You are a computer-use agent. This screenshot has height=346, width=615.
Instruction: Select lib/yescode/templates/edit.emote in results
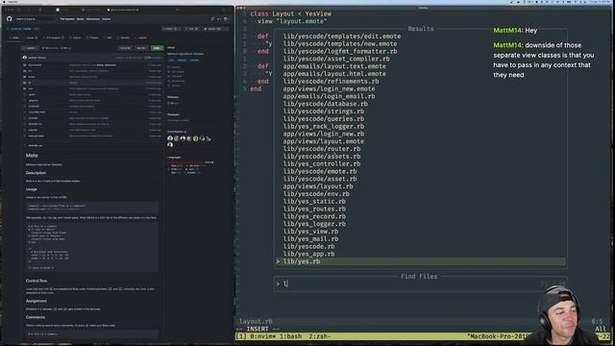[342, 37]
